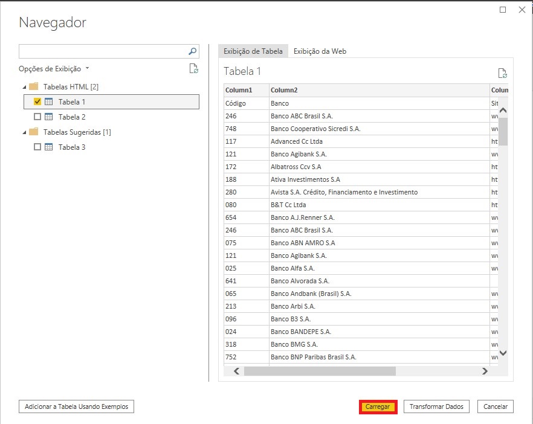The width and height of the screenshot is (533, 424).
Task: Click the Tabela 3 table icon
Action: click(48, 147)
